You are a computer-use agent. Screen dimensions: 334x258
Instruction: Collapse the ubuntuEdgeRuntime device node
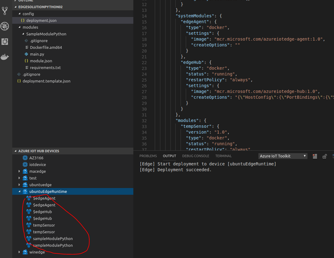pyautogui.click(x=19, y=191)
